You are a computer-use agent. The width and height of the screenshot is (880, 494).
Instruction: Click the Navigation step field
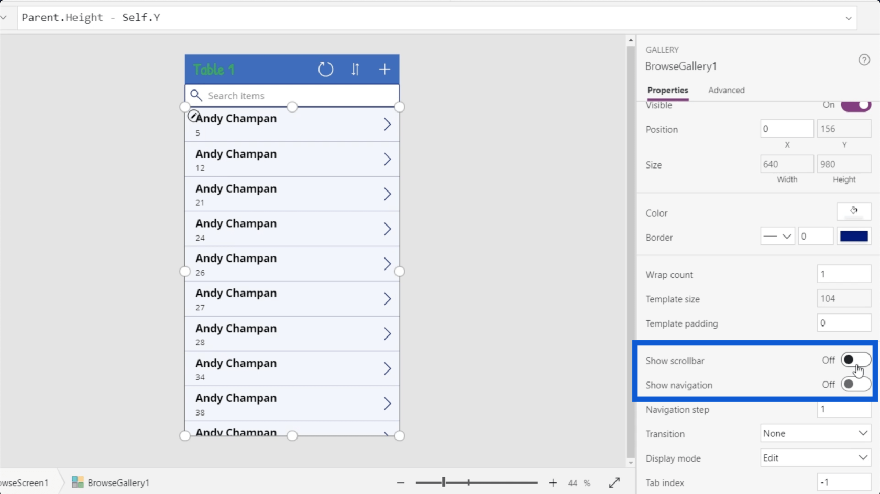[x=844, y=409]
